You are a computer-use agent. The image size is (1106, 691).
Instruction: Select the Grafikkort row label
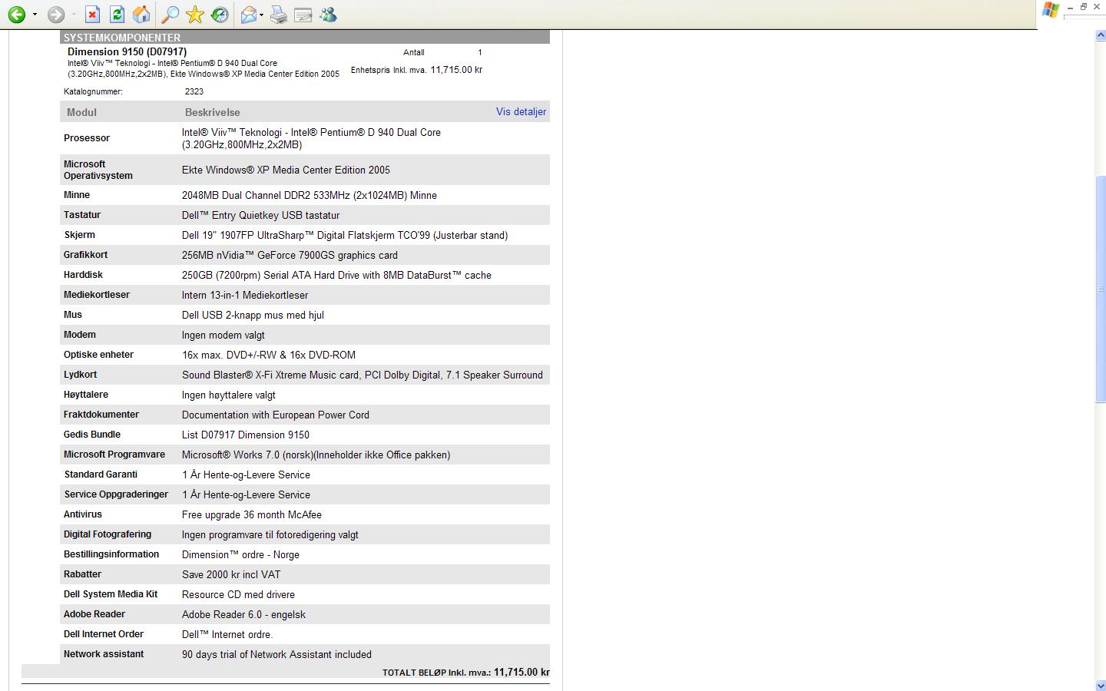(x=85, y=255)
